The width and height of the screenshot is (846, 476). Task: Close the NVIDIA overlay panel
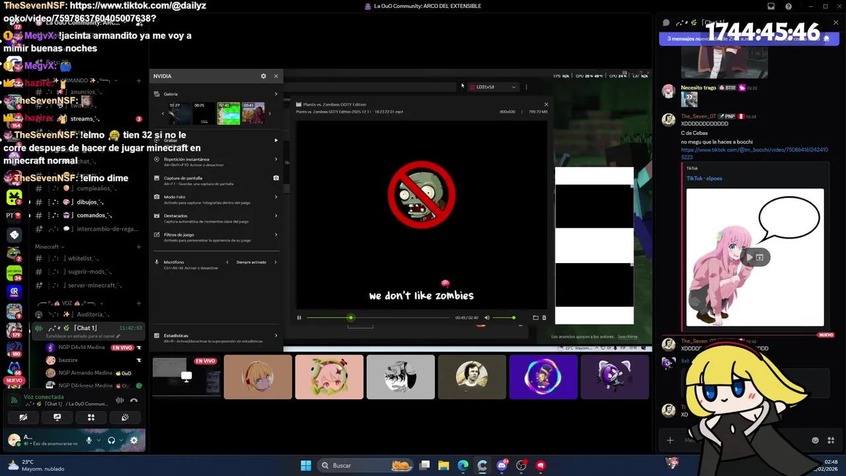276,76
